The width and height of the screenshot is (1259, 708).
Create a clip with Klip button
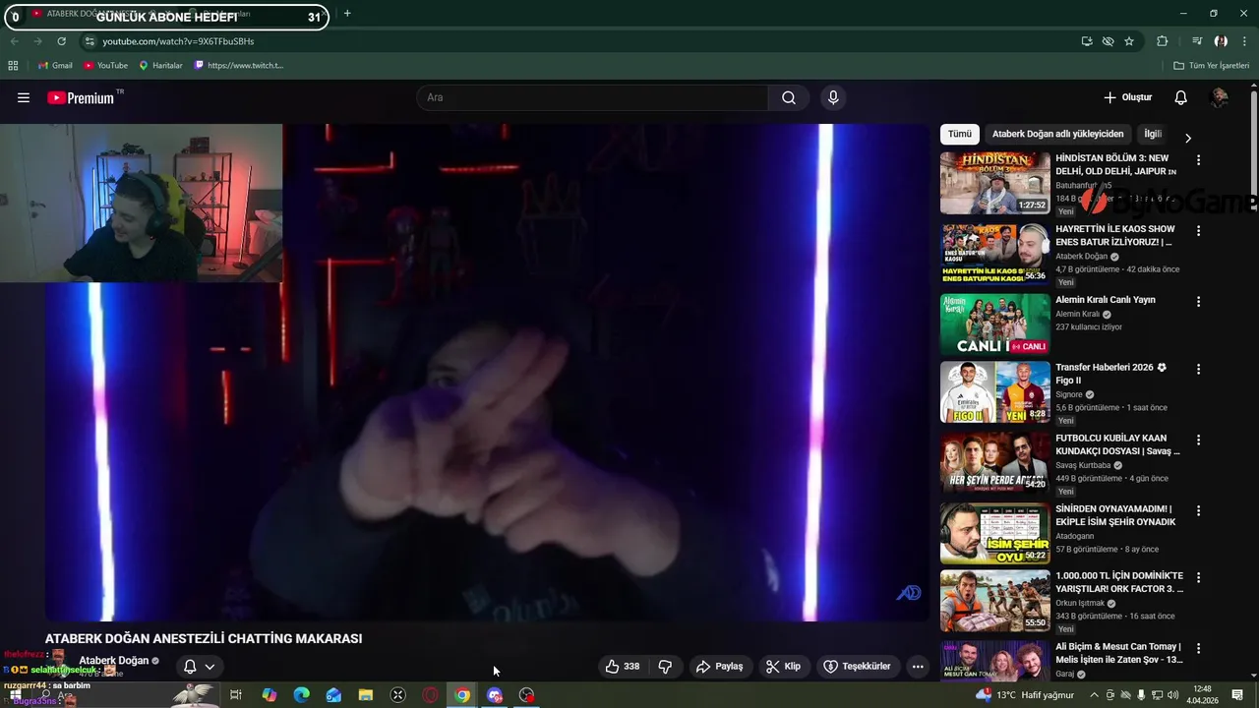point(783,666)
